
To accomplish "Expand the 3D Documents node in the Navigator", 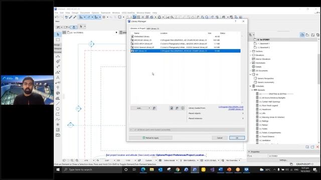I will tap(250, 70).
